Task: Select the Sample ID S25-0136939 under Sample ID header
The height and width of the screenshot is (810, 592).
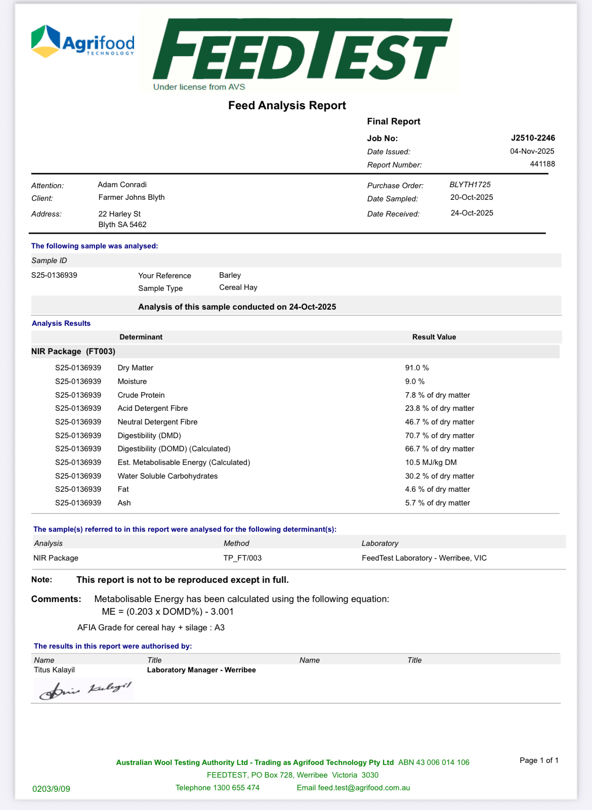Action: coord(54,275)
